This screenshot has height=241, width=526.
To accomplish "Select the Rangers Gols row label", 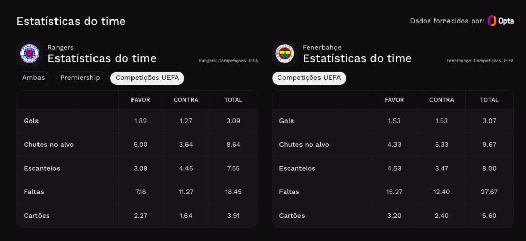I will tap(31, 121).
